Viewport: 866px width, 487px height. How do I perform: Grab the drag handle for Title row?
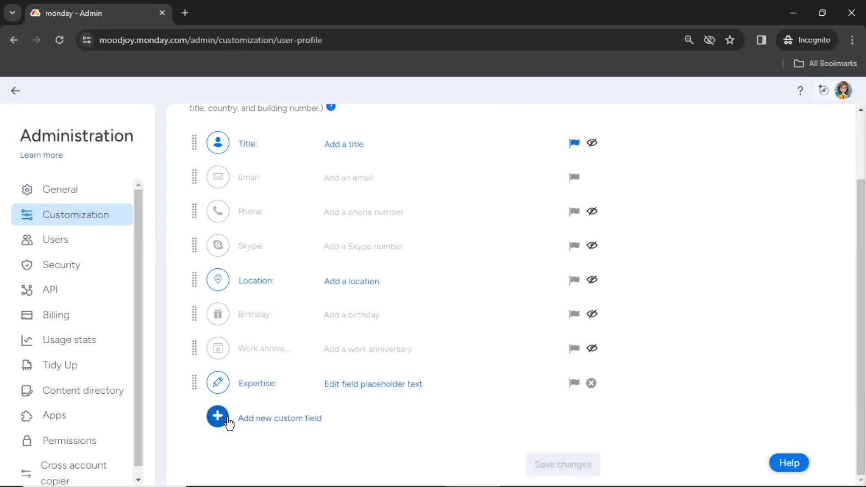[x=194, y=142]
